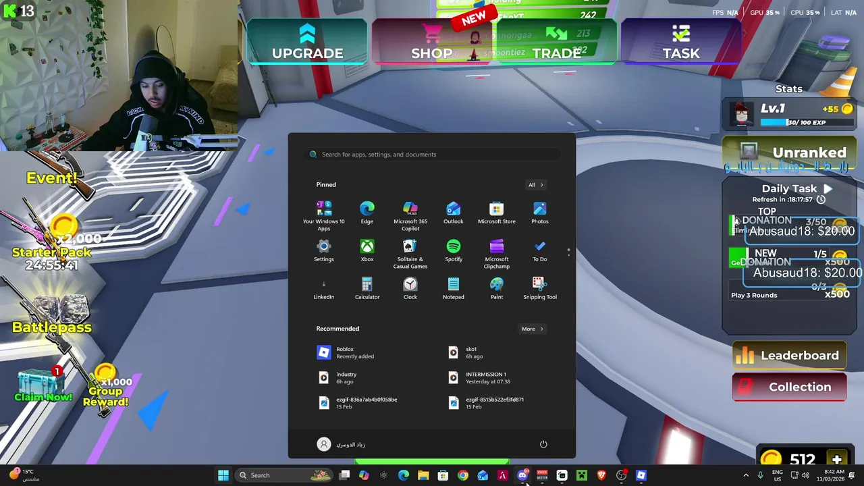The height and width of the screenshot is (486, 864).
Task: Open the Collection in the game
Action: 789,387
